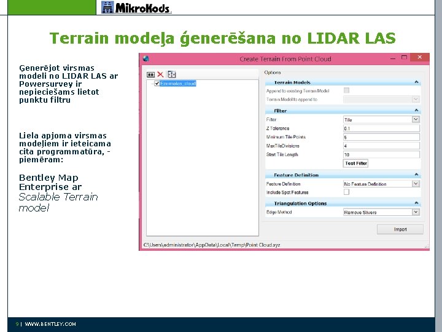Open the Terrain Model to append to dropdown

click(416, 99)
